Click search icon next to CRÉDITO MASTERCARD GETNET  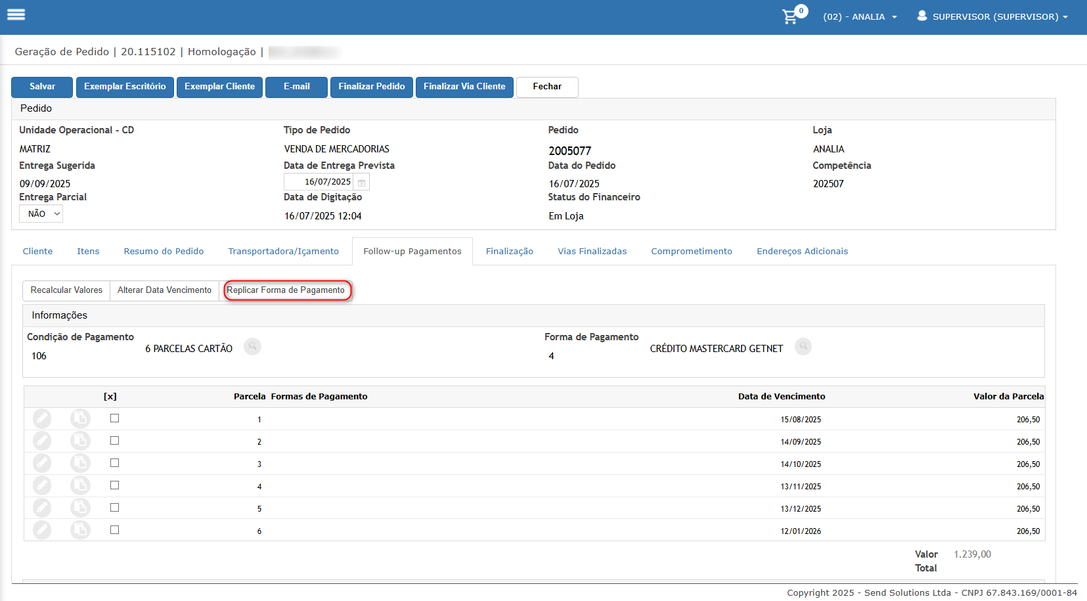(x=803, y=346)
